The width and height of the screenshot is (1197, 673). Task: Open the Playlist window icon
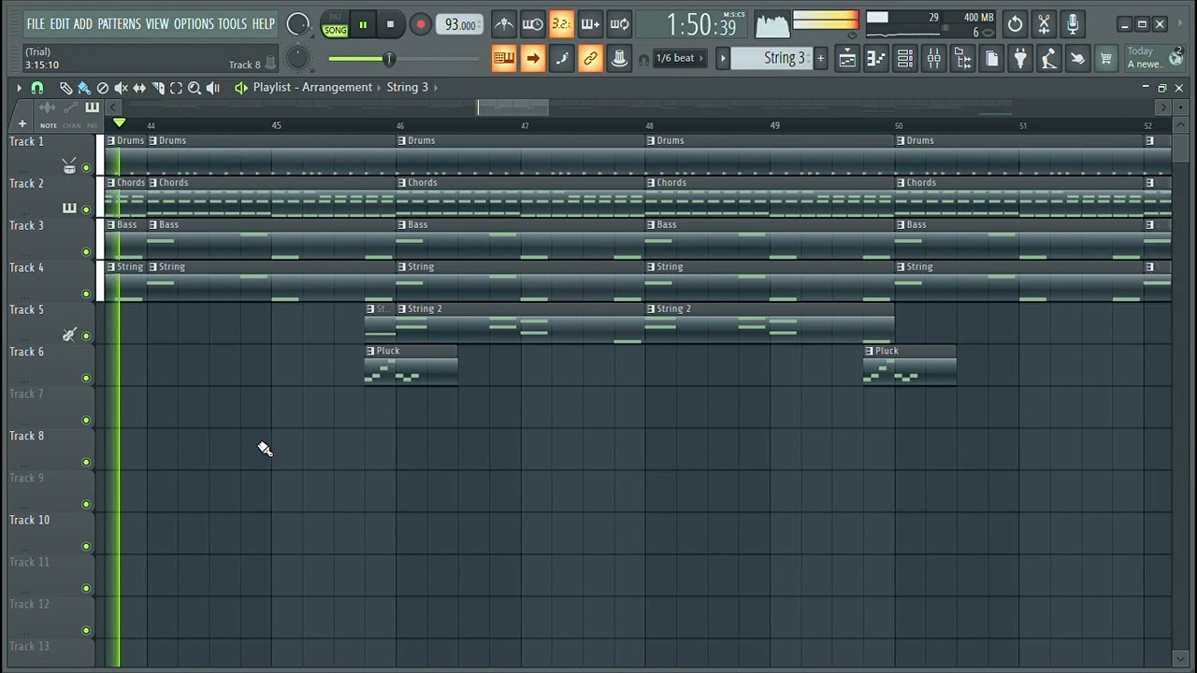pyautogui.click(x=847, y=59)
